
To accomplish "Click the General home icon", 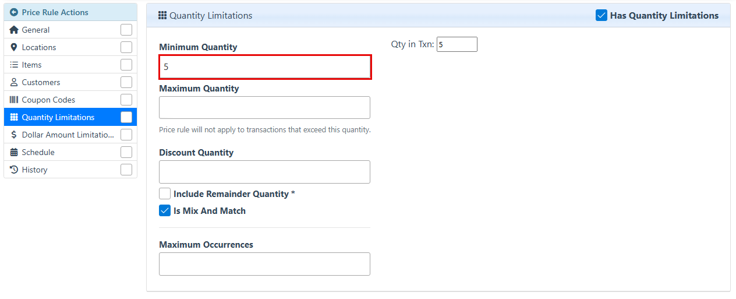I will tap(14, 30).
